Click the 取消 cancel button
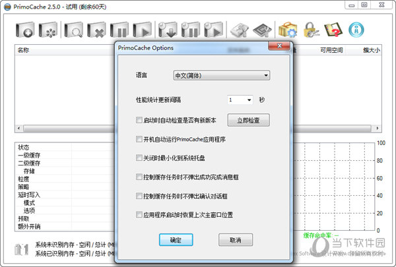Image resolution: width=396 pixels, height=267 pixels. pos(236,240)
